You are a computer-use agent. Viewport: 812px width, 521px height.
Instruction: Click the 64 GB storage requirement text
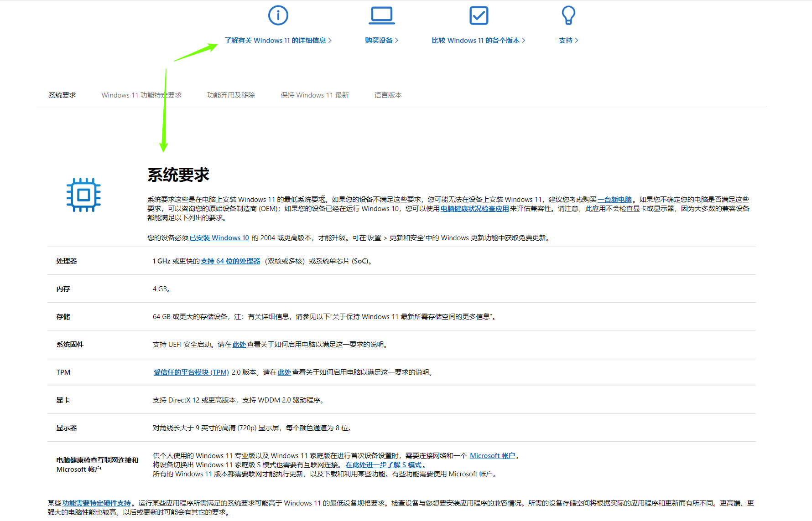(325, 317)
